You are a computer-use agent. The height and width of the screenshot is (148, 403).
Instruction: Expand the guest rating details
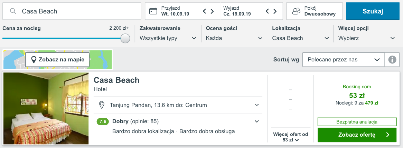257,121
